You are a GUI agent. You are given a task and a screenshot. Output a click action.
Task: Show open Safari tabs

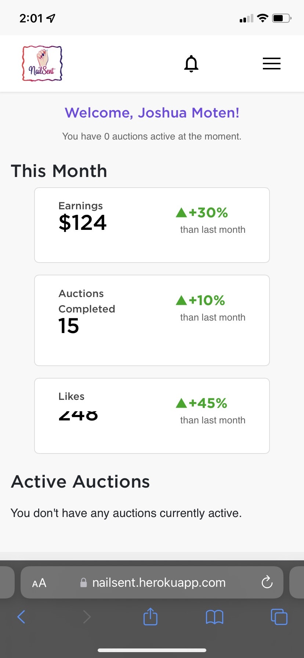279,617
